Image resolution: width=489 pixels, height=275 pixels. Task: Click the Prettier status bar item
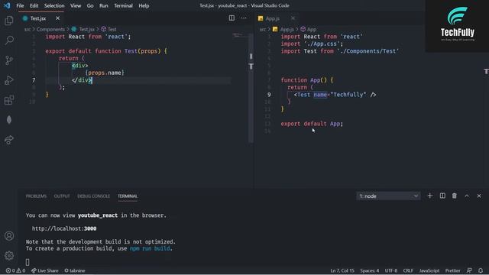[453, 270]
